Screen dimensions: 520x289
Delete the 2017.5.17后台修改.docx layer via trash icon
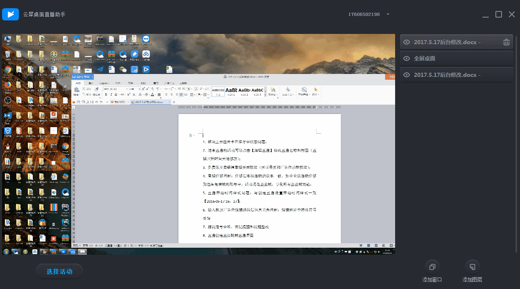pyautogui.click(x=506, y=41)
